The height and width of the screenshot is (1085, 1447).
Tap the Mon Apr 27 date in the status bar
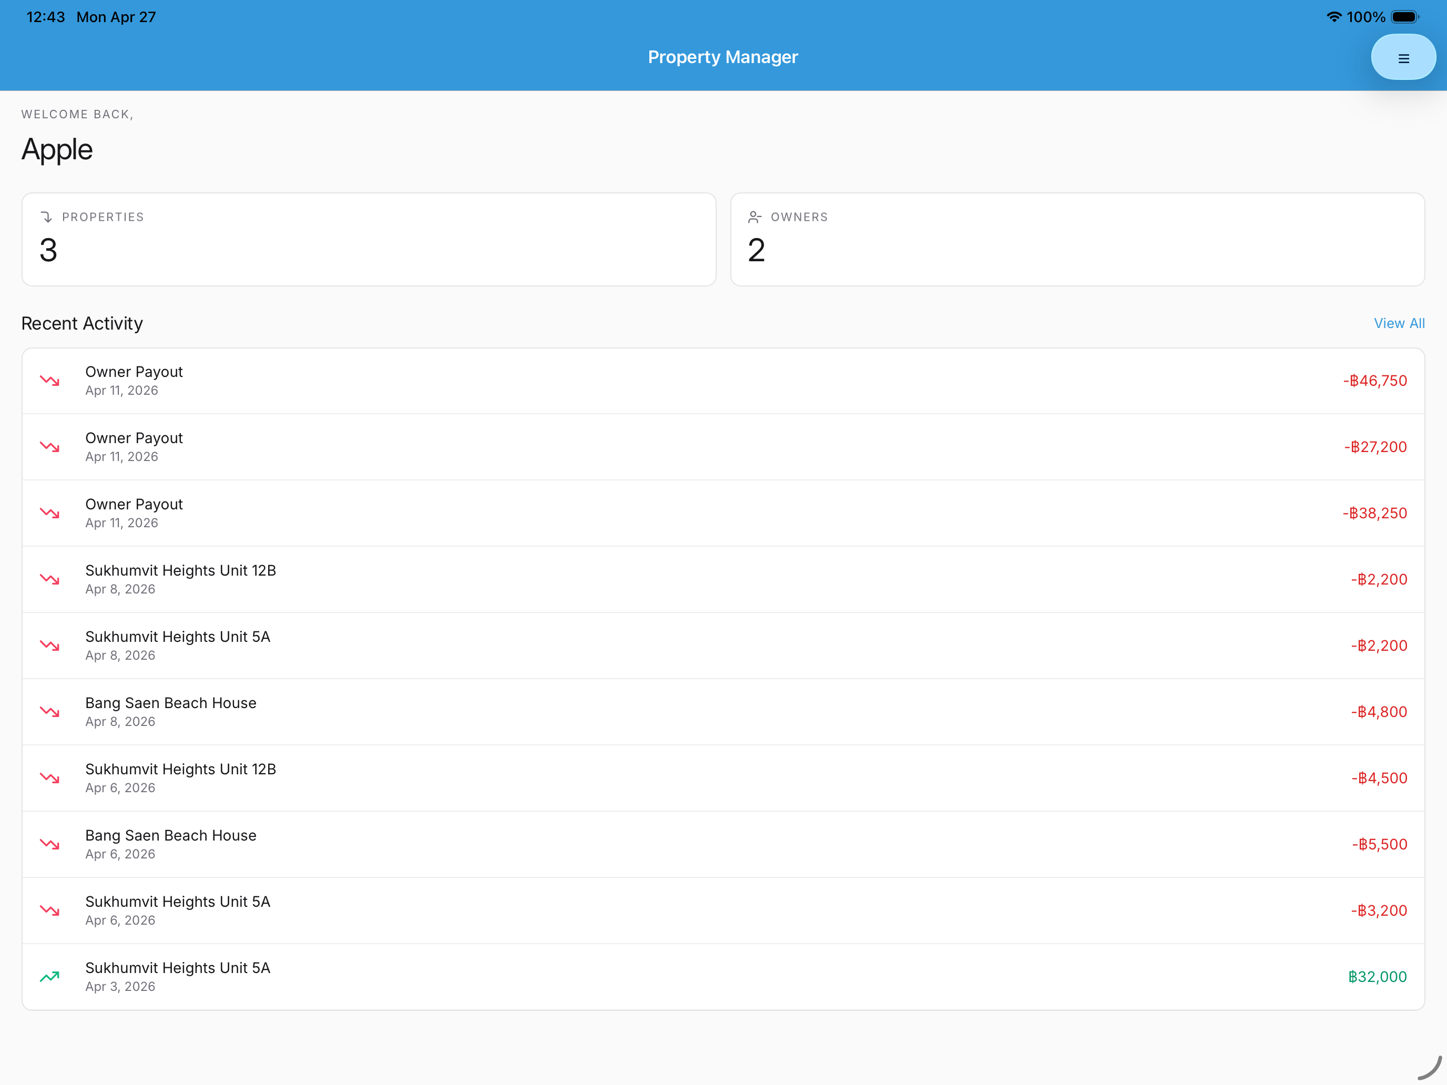click(116, 17)
